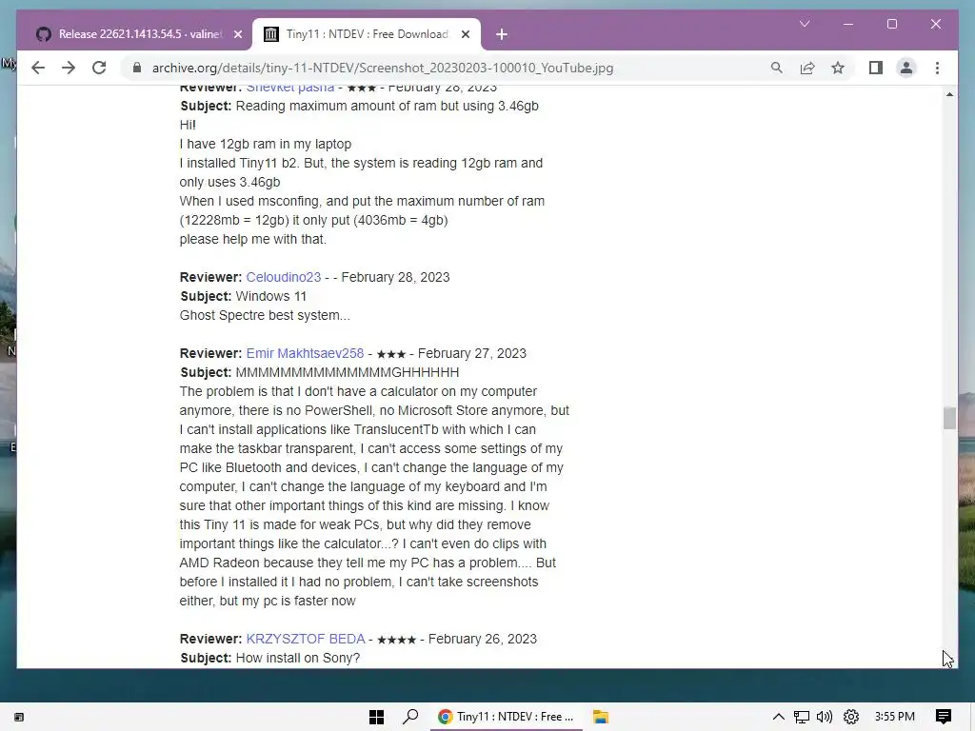975x731 pixels.
Task: Click the scrollbar up arrow
Action: [x=949, y=94]
